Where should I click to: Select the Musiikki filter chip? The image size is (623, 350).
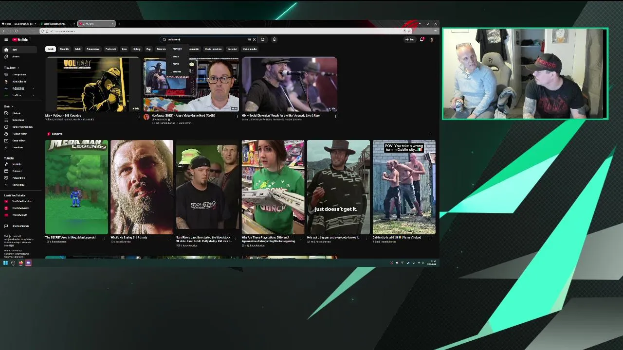pyautogui.click(x=64, y=49)
